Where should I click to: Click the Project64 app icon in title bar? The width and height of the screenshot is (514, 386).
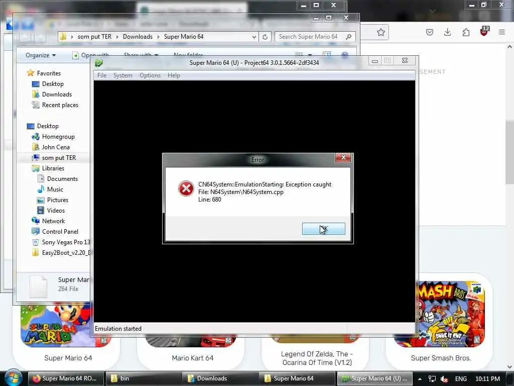(99, 62)
